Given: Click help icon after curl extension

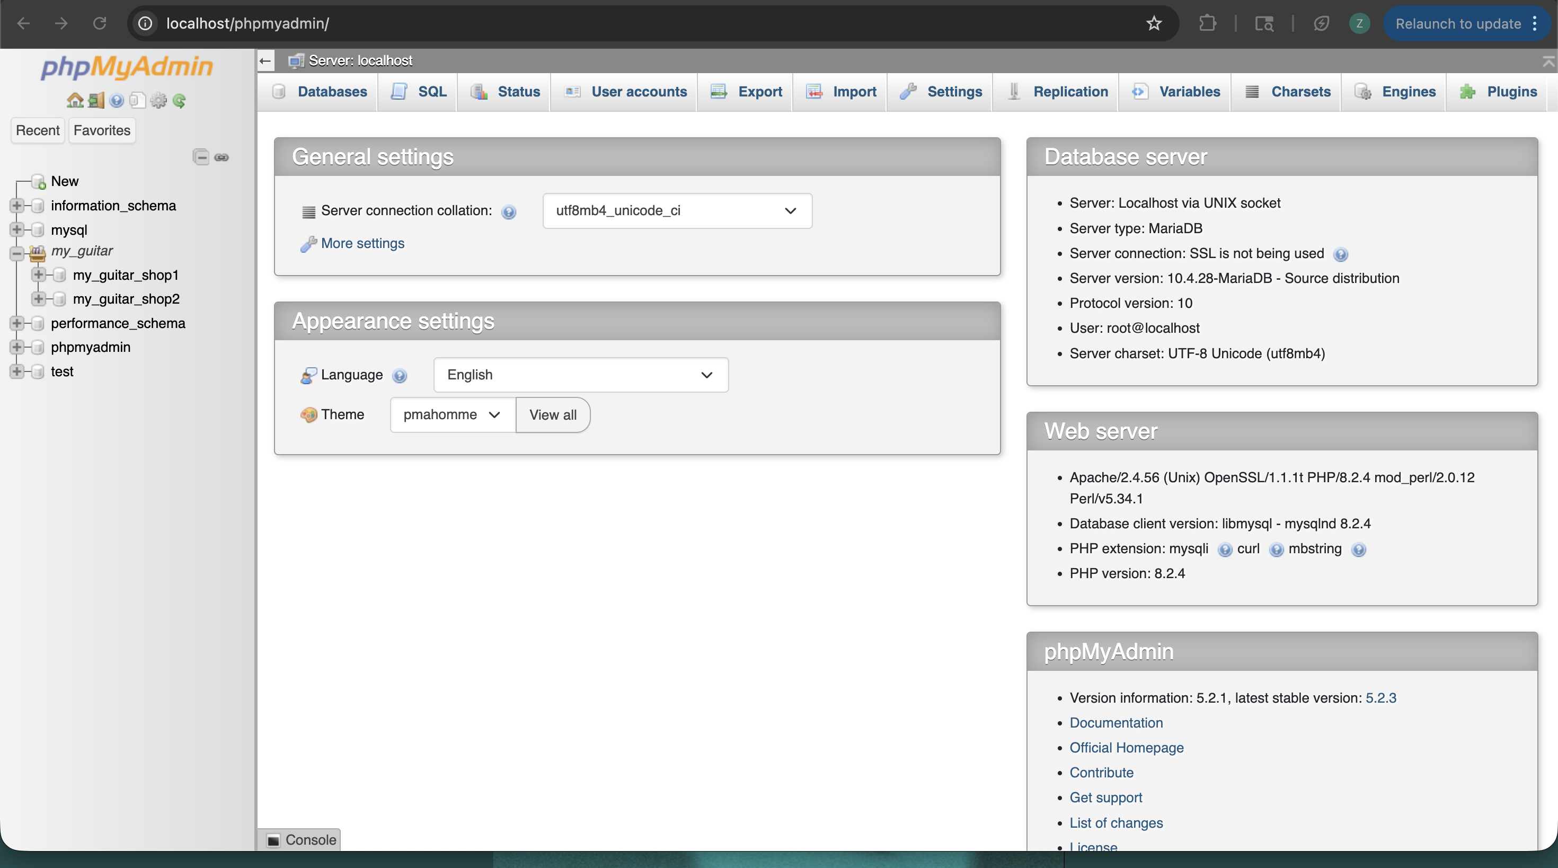Looking at the screenshot, I should tap(1276, 549).
